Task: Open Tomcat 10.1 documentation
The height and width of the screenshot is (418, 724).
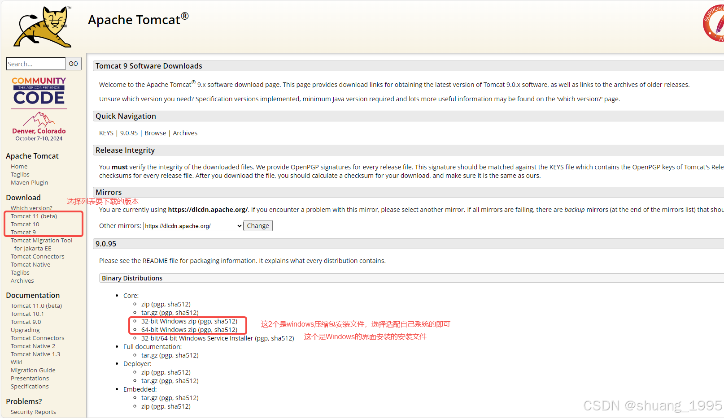Action: (x=27, y=314)
